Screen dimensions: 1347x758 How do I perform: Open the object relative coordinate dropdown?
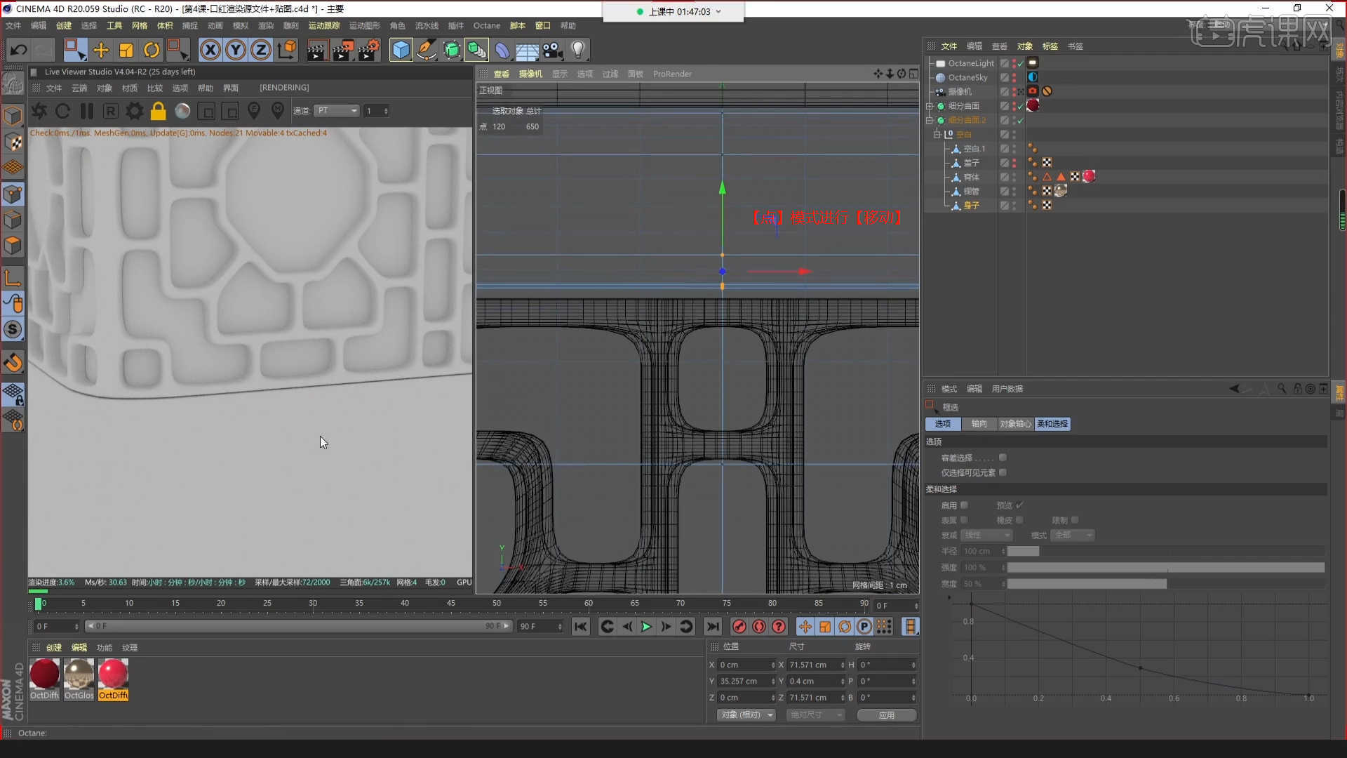coord(746,715)
